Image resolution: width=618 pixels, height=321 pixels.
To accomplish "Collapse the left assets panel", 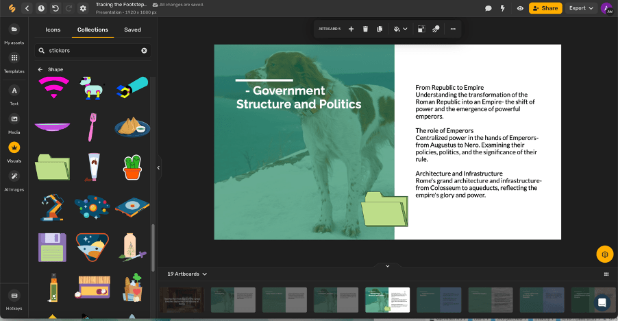I will pos(158,167).
